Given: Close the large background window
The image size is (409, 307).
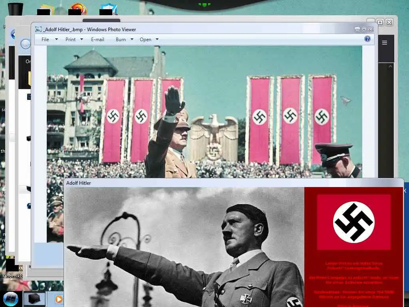Looking at the screenshot, I should pyautogui.click(x=389, y=22).
